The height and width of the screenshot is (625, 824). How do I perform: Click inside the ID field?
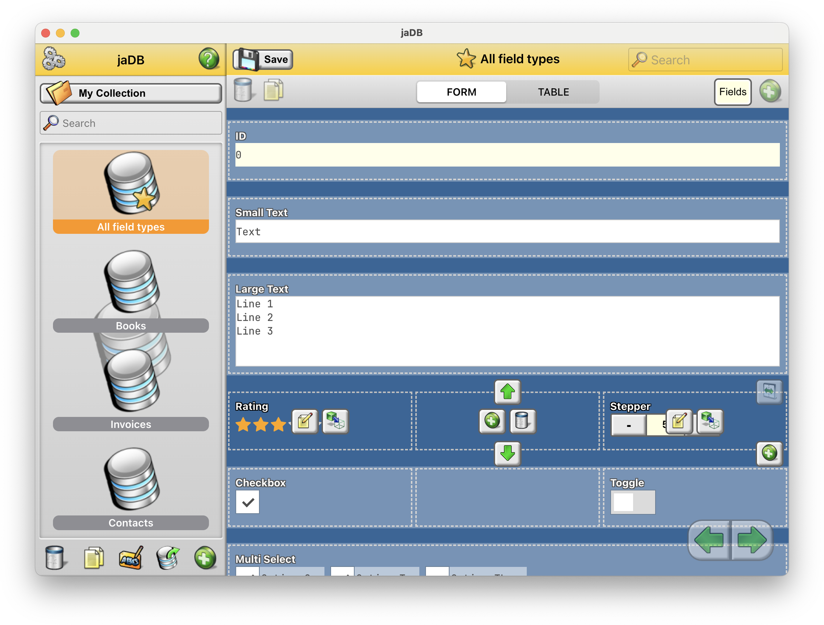coord(507,155)
